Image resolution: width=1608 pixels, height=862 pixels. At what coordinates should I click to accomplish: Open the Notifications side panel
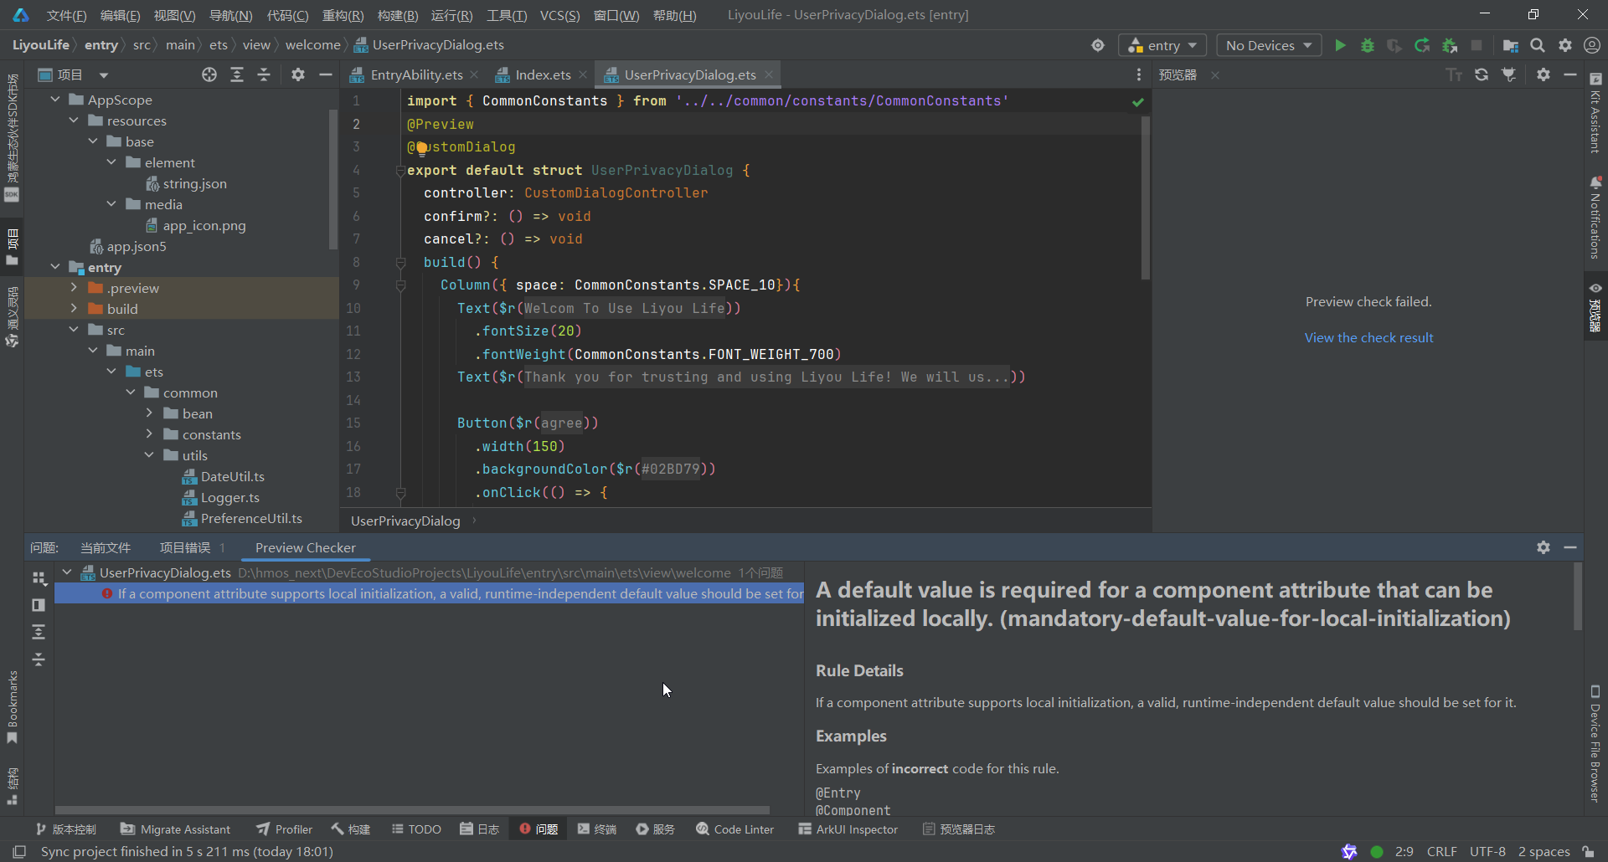(1595, 218)
